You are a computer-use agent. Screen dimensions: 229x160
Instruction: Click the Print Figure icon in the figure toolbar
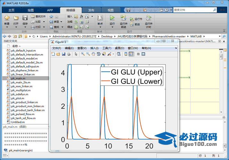click(x=69, y=54)
